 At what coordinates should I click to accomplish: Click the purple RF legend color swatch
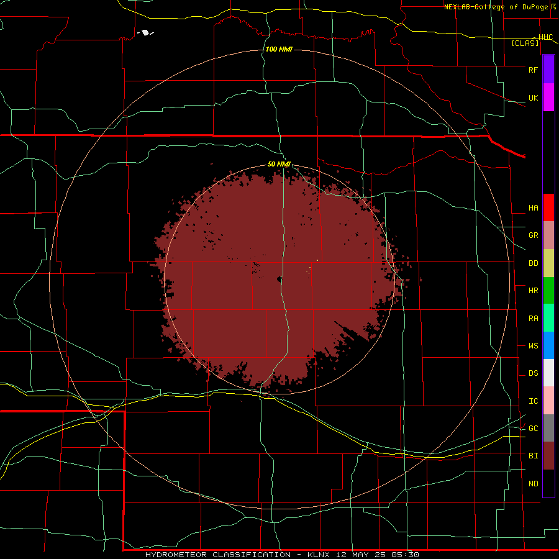[548, 70]
